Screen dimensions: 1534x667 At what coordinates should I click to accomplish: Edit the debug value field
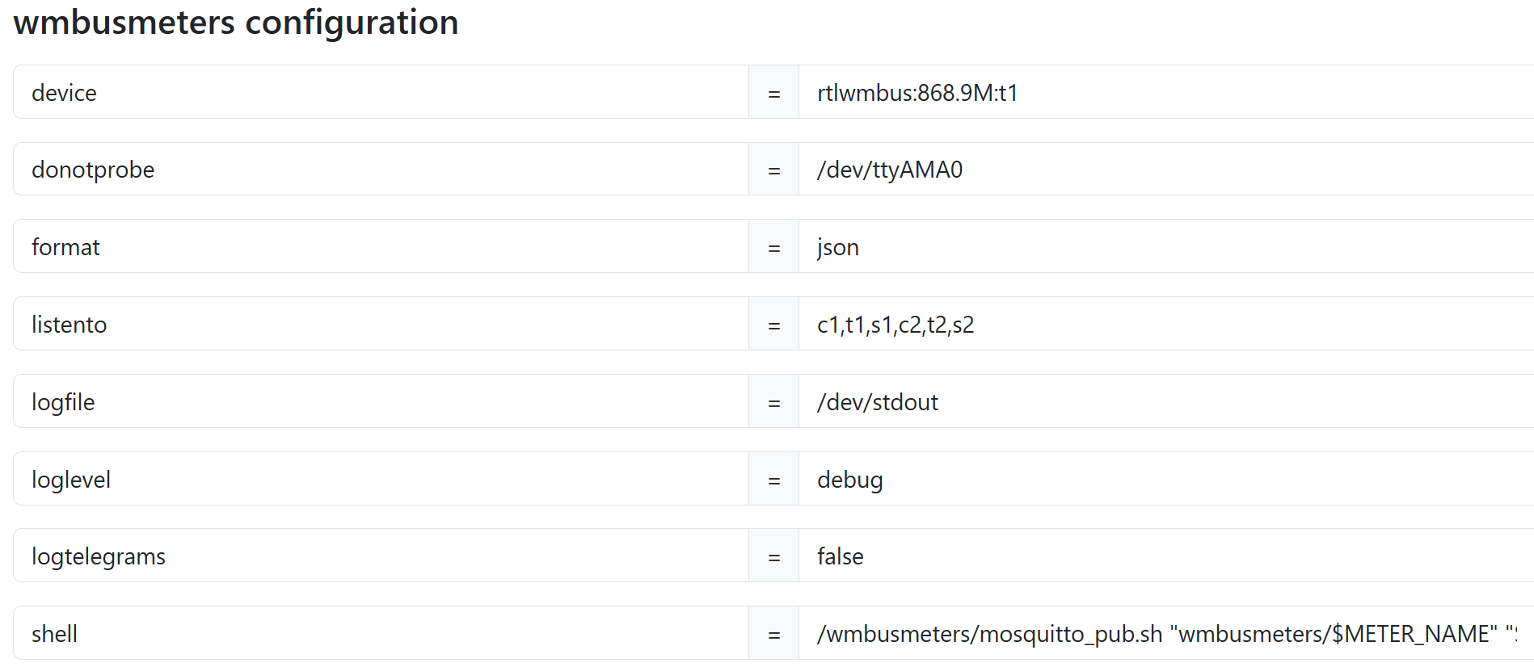click(1166, 479)
